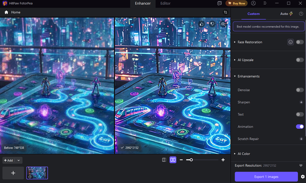
Task: Click the magnifier zoom icon on preview
Action: [223, 24]
